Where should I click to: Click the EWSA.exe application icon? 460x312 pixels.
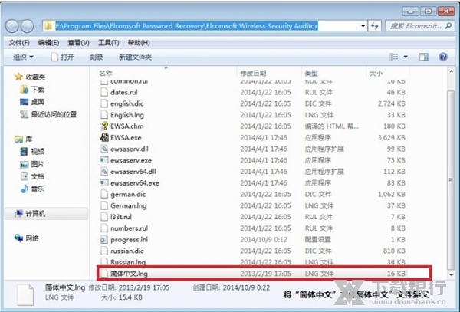click(x=104, y=137)
